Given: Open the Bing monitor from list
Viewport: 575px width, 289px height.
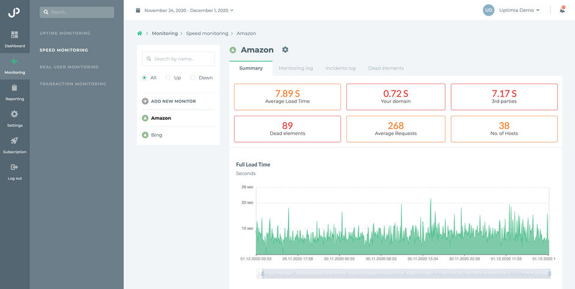Looking at the screenshot, I should pos(156,135).
